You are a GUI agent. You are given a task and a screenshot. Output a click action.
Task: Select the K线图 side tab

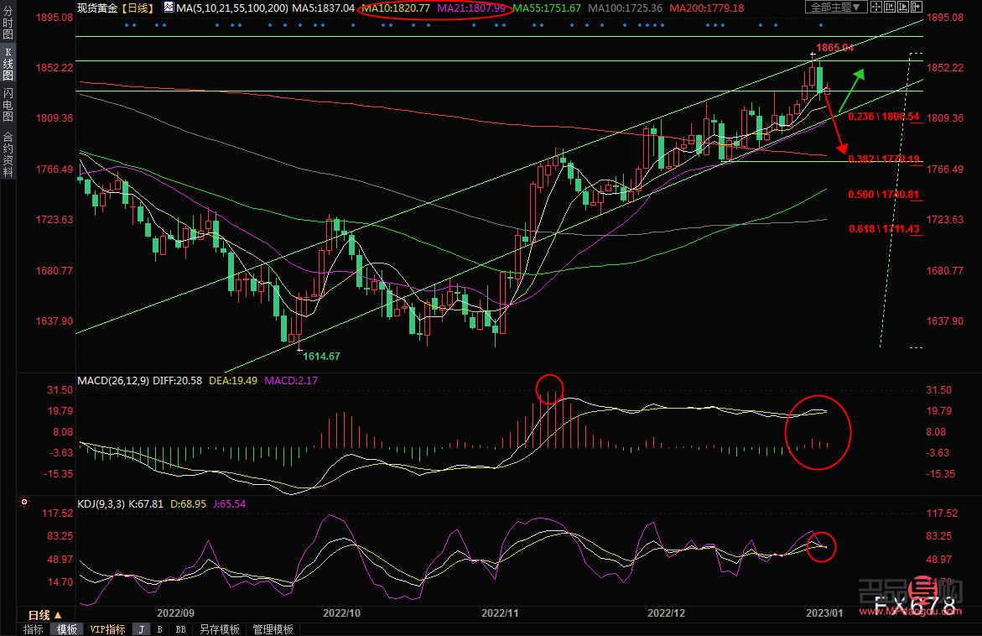click(x=8, y=65)
